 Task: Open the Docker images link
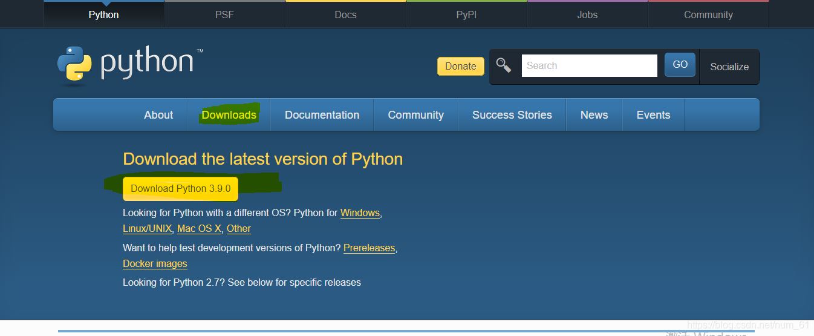tap(155, 264)
